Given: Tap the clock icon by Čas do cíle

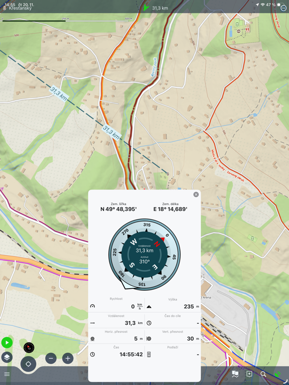Looking at the screenshot, I should point(149,323).
